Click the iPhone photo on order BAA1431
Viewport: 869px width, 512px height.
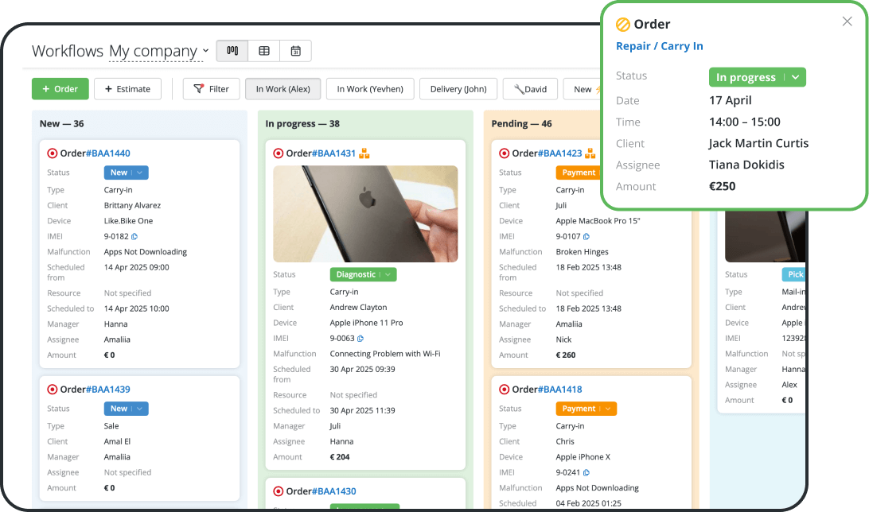tap(364, 213)
